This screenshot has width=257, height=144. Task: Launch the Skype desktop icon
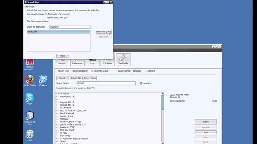30,99
